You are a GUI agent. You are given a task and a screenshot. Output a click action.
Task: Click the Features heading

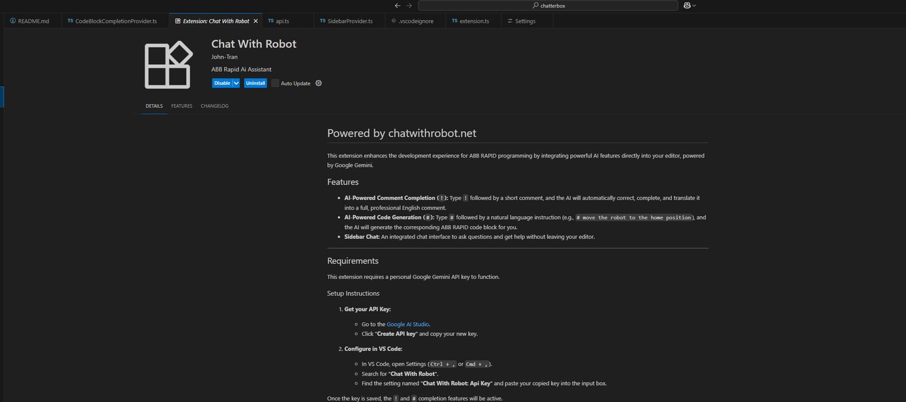point(343,182)
